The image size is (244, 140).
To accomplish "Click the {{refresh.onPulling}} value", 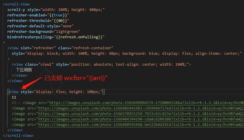I will point(79,37).
